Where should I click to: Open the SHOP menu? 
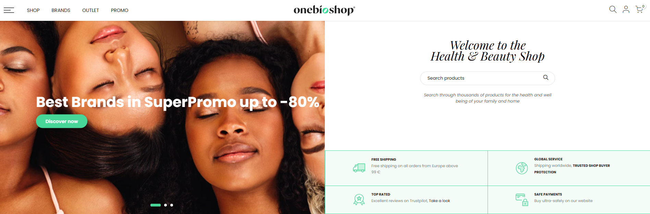(33, 10)
